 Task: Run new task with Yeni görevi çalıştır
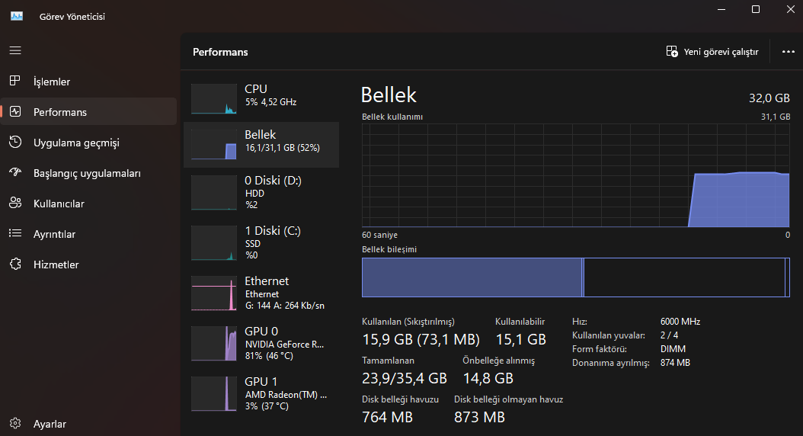click(x=712, y=52)
